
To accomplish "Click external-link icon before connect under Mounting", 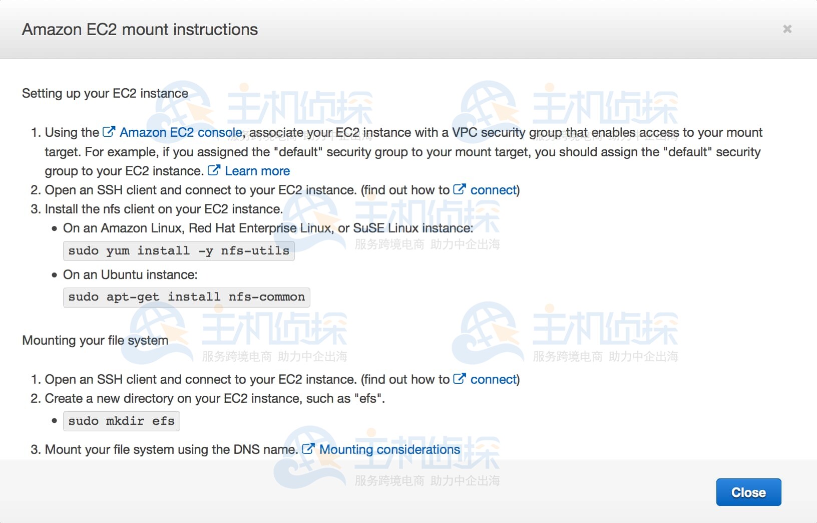I will click(459, 379).
